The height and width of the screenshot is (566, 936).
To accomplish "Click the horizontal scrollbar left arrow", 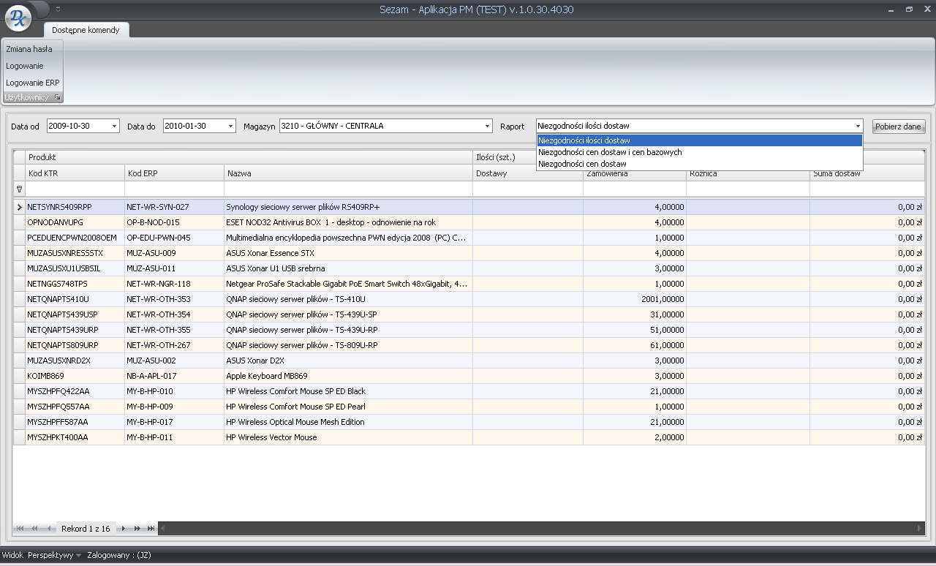I will click(162, 528).
